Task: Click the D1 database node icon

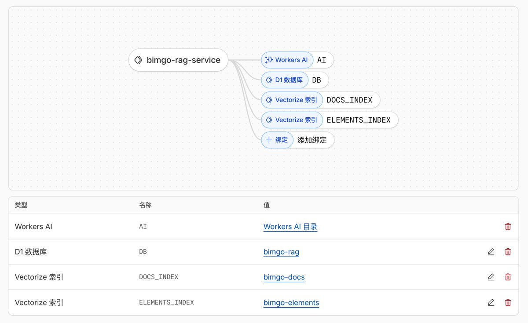Action: tap(269, 80)
